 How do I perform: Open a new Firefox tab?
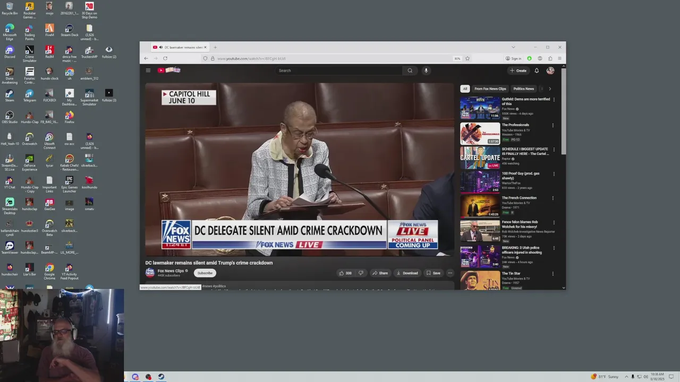coord(215,47)
